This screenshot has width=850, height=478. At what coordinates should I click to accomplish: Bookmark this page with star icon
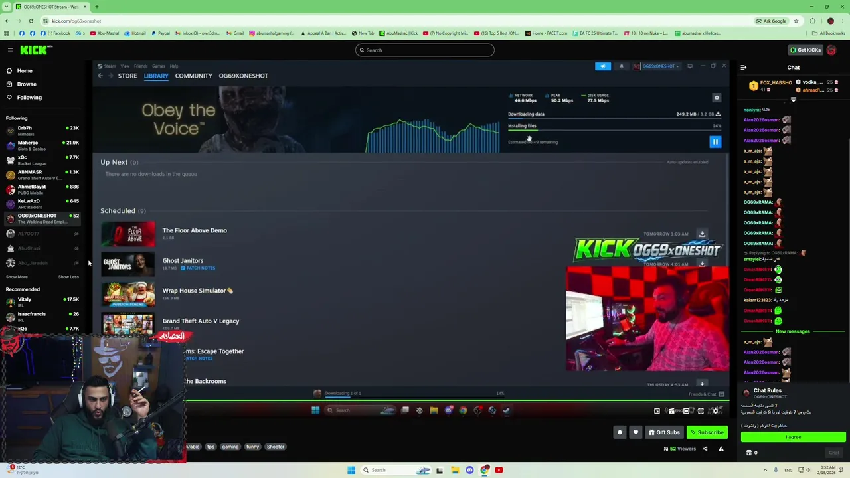coord(796,21)
